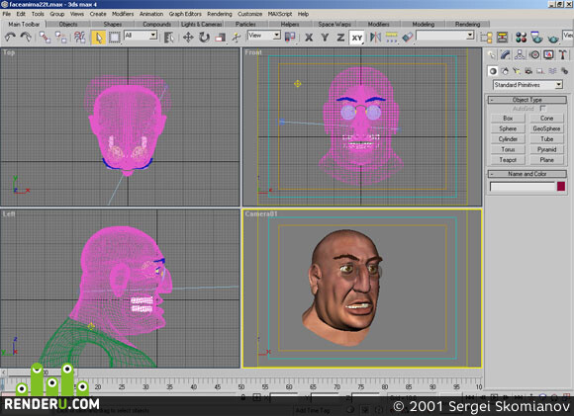This screenshot has height=416, width=574.
Task: Click the Quick Render teapot icon
Action: pos(553,38)
